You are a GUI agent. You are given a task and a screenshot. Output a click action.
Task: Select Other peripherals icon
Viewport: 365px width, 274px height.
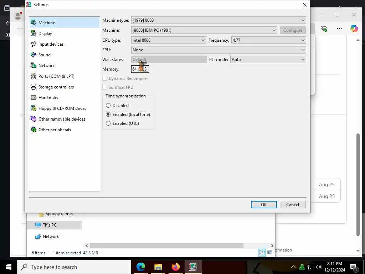(34, 130)
